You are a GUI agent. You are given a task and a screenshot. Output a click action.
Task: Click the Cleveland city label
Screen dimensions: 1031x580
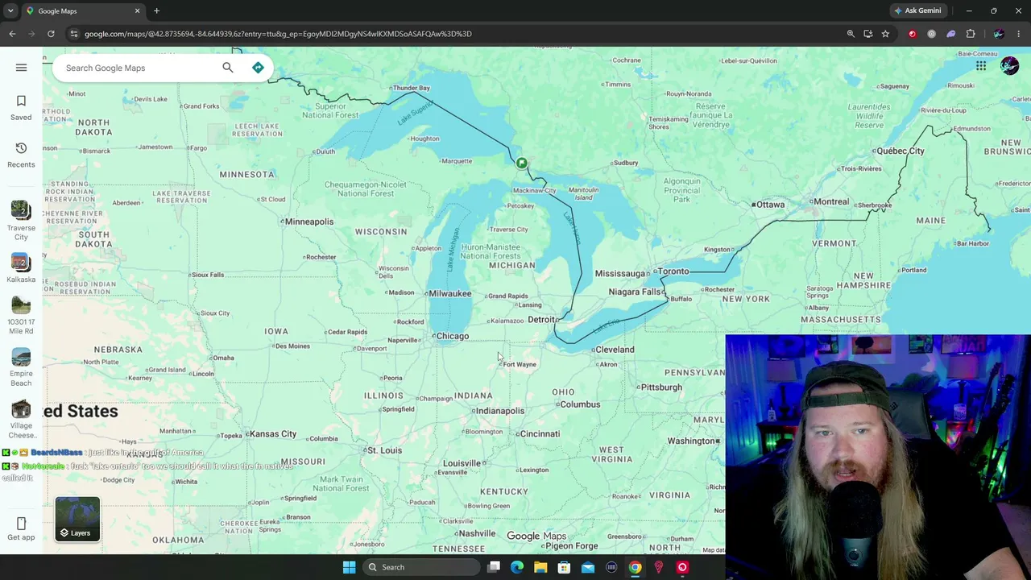(615, 350)
